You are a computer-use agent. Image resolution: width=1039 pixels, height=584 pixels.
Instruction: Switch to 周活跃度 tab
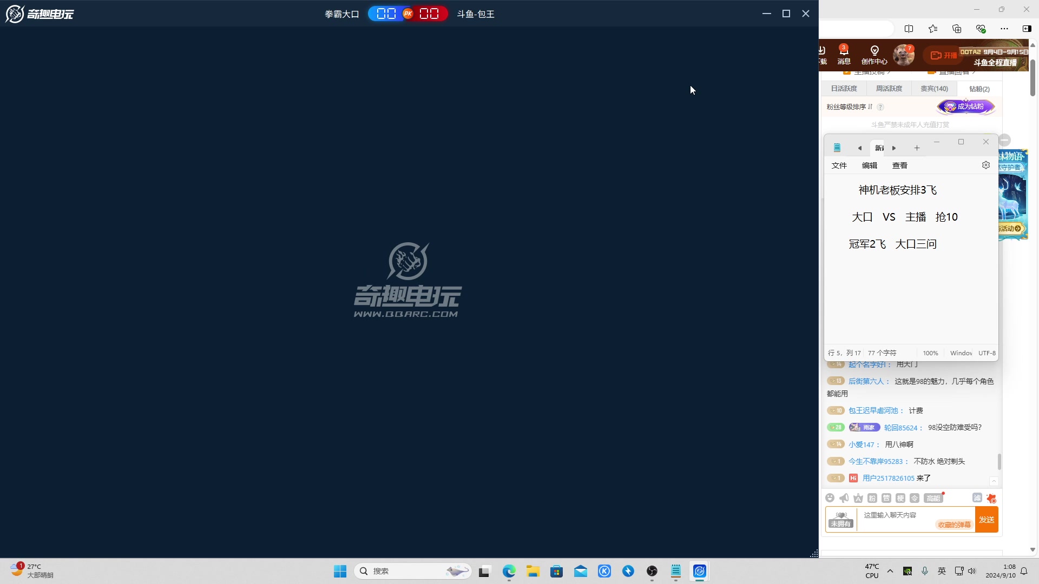pos(889,89)
